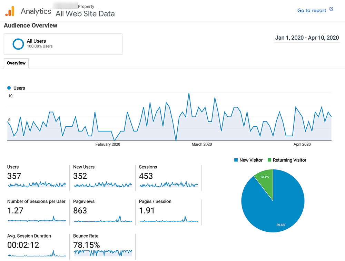Click the 1.27 sessions per user value
Screen dimensions: 345x261
pos(15,210)
